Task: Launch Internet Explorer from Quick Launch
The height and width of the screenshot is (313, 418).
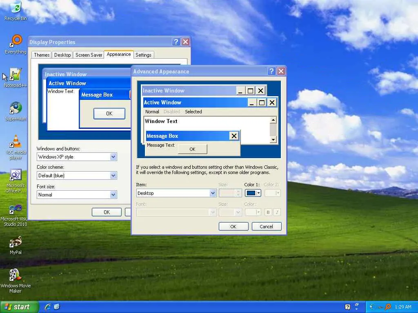Action: click(48, 307)
